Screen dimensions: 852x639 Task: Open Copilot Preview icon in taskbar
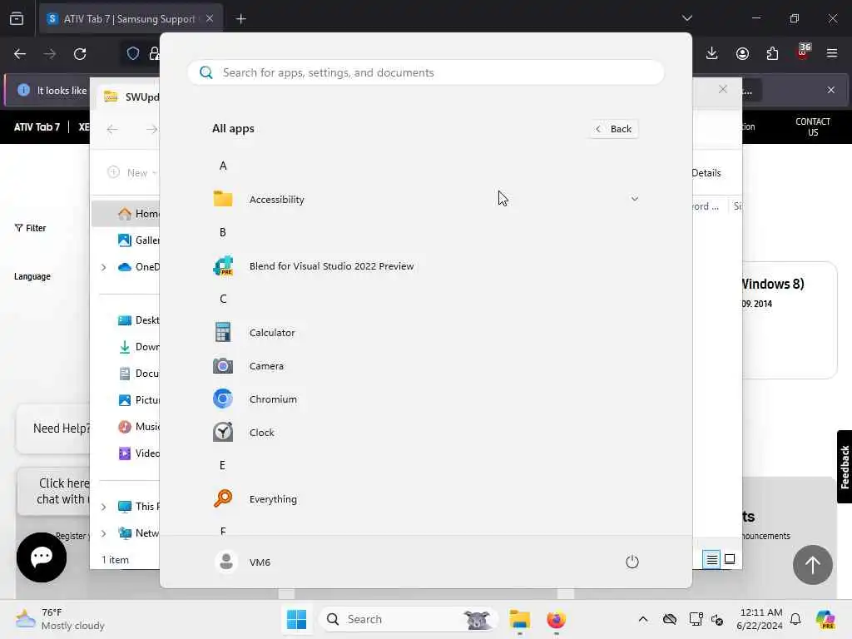(825, 619)
